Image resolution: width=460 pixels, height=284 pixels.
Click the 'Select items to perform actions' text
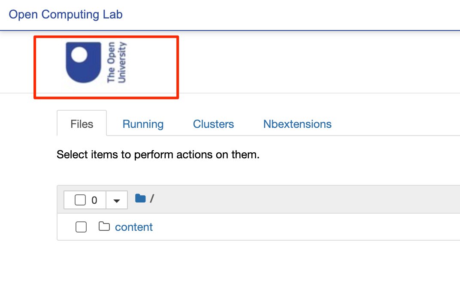coord(158,154)
